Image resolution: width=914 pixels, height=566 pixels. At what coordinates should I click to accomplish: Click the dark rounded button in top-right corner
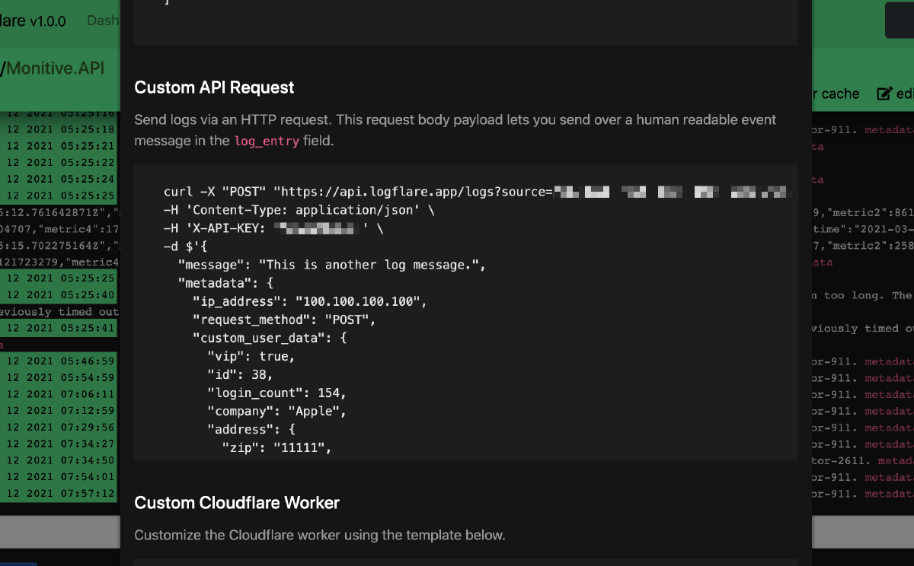click(x=900, y=20)
